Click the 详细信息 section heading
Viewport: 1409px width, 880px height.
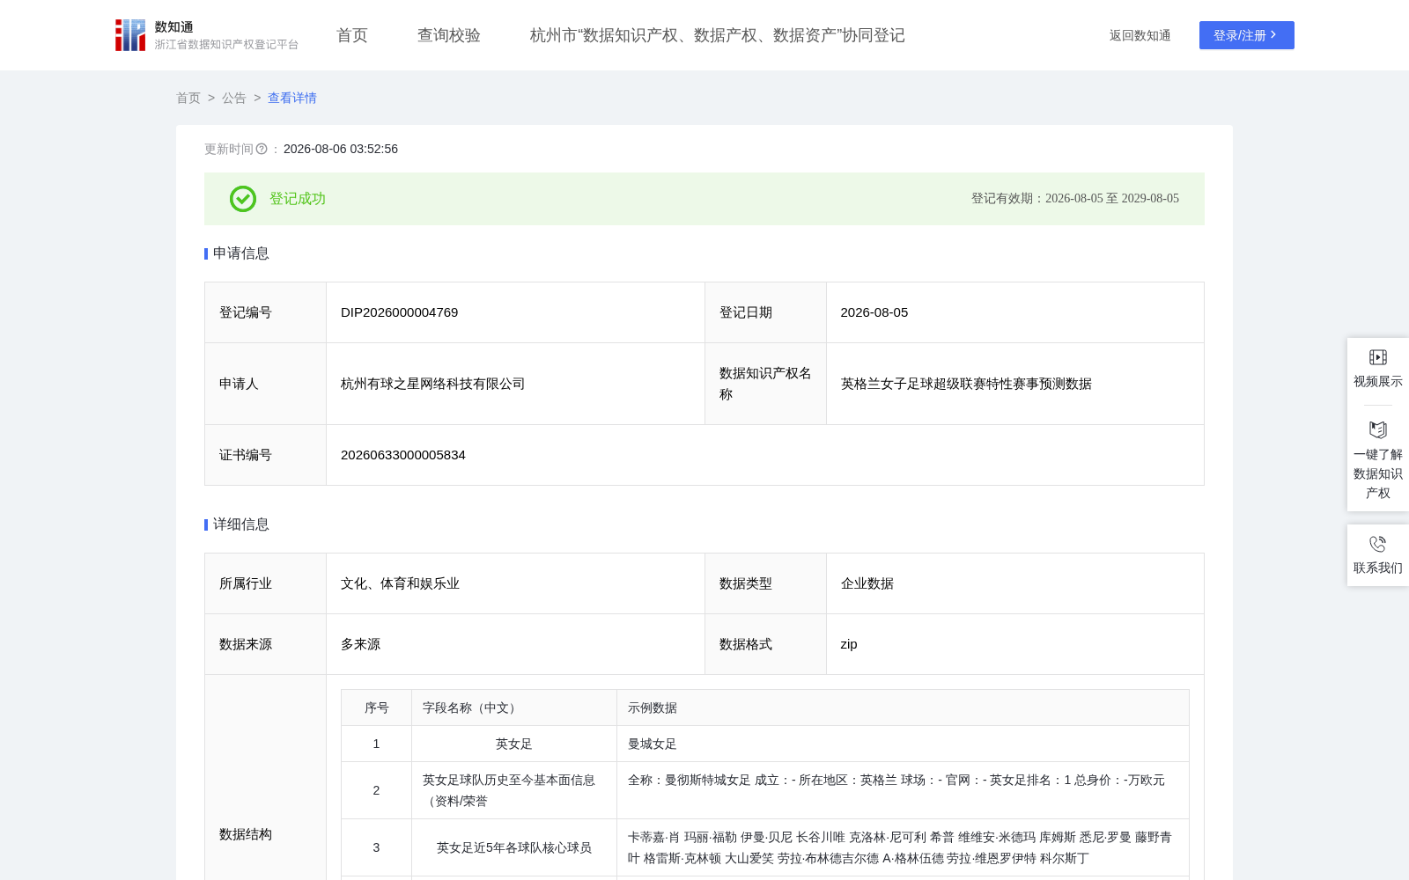(241, 524)
